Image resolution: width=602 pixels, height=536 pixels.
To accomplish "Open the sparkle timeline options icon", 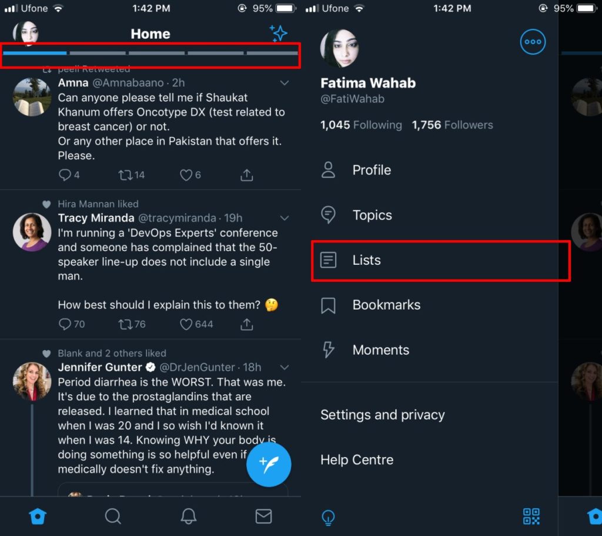I will pos(279,34).
